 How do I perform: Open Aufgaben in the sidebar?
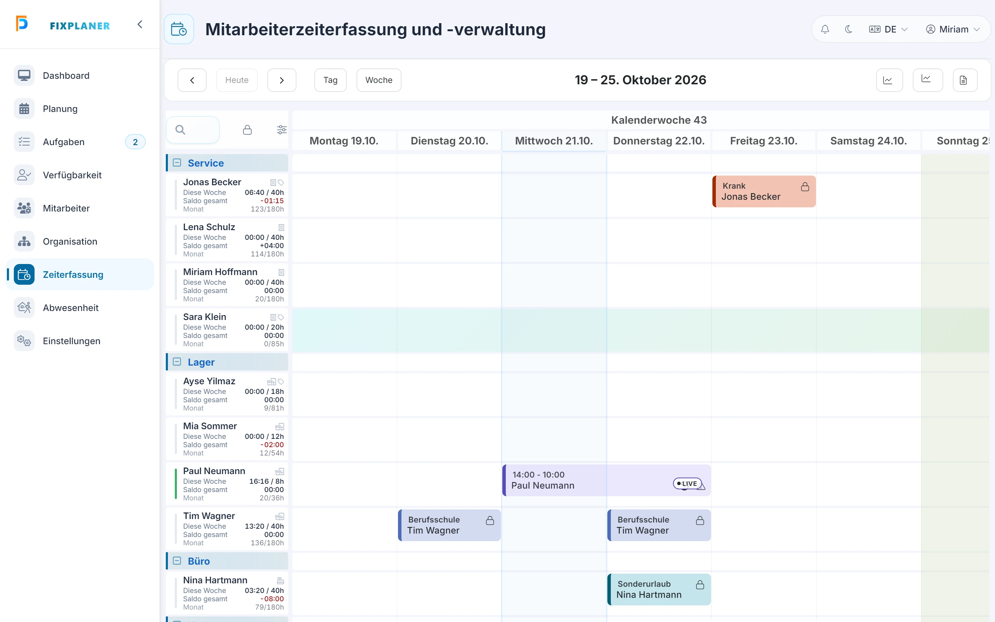[x=80, y=142]
